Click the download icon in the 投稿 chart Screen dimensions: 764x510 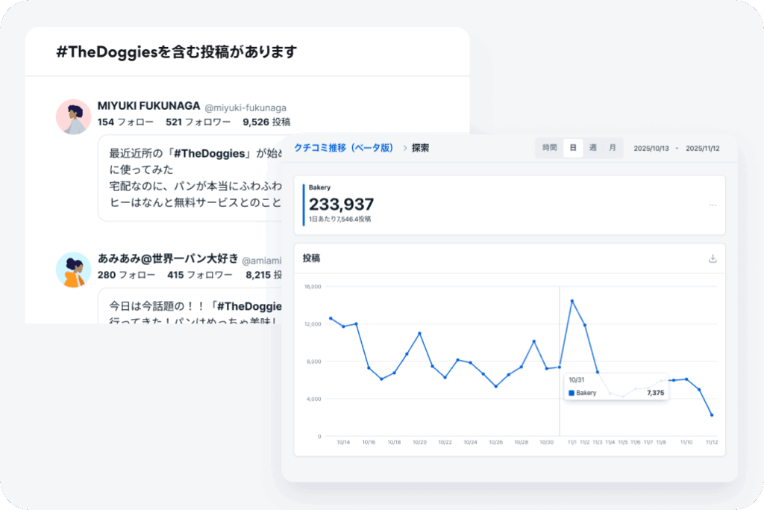coord(712,258)
